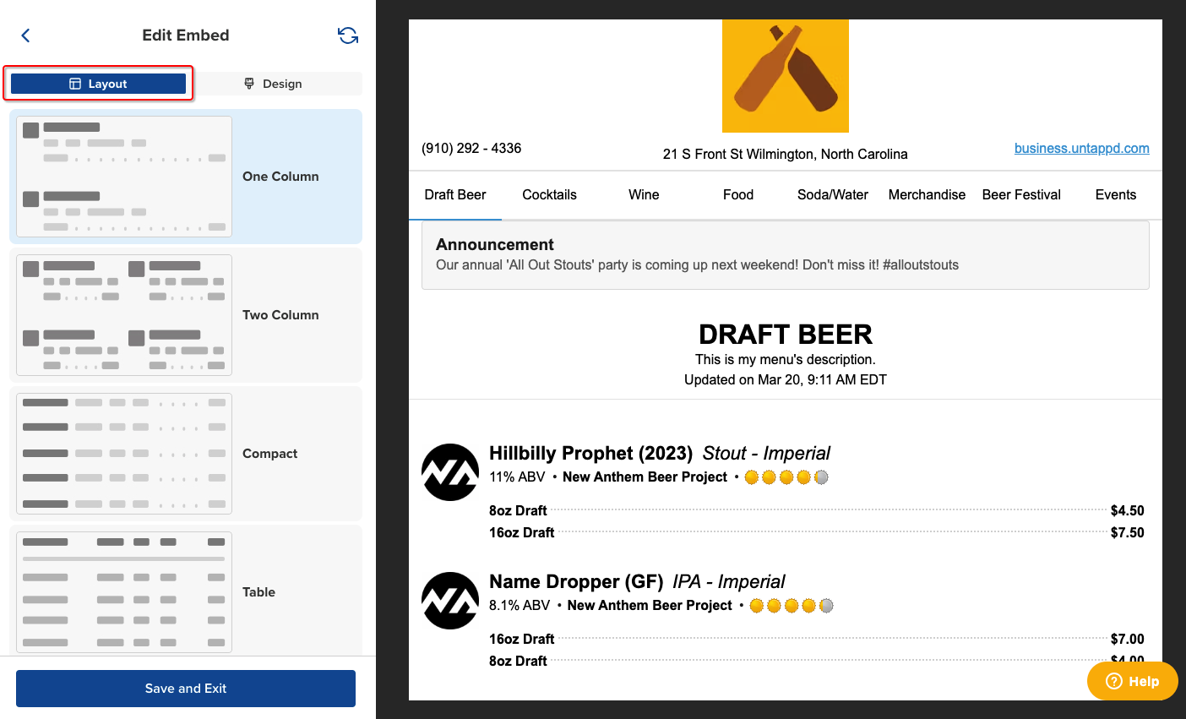
Task: Click the Hillbilly Prophet (2023) beer name
Action: click(591, 454)
